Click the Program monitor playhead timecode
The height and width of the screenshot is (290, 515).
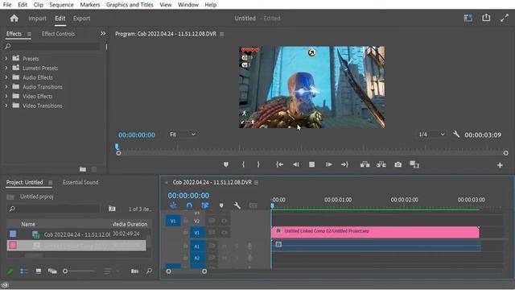point(137,135)
